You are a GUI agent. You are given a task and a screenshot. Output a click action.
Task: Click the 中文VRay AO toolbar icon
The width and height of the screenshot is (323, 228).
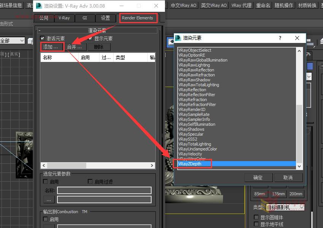[184, 6]
